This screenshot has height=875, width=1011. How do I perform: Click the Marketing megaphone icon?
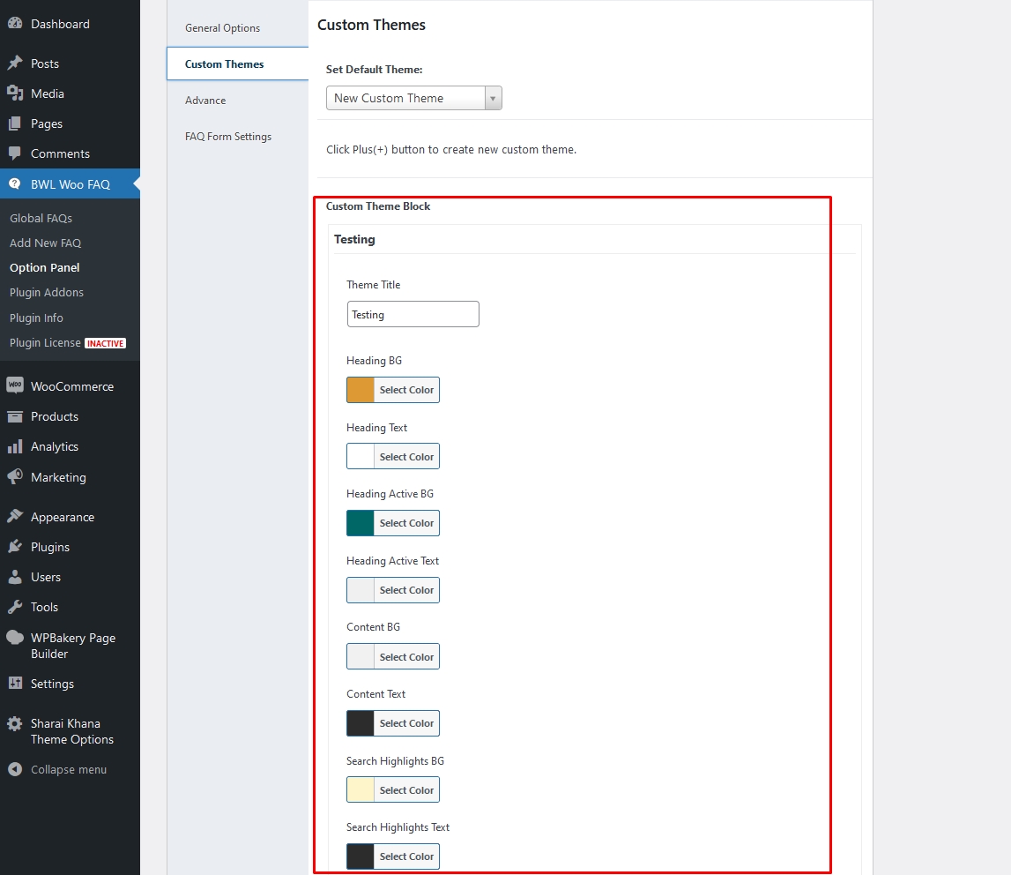(x=15, y=476)
